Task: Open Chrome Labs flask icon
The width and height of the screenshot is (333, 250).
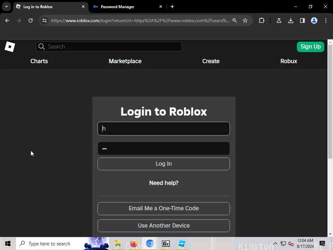Action: pos(279,21)
